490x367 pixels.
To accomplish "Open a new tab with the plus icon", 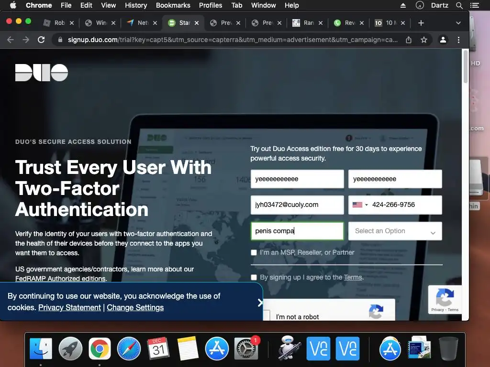I will point(421,23).
